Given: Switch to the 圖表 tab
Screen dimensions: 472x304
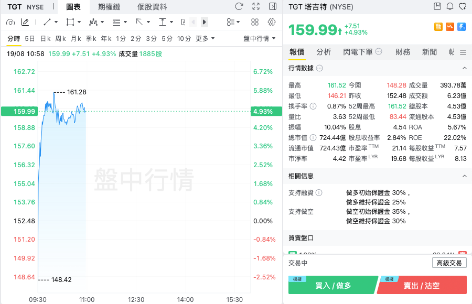Looking at the screenshot, I should tap(73, 7).
